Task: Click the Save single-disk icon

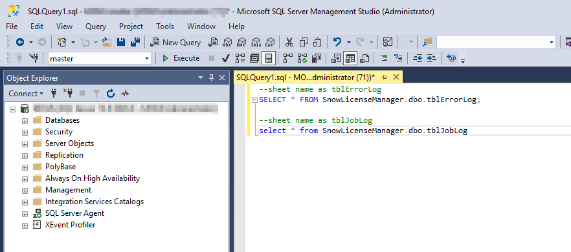Action: pos(121,43)
